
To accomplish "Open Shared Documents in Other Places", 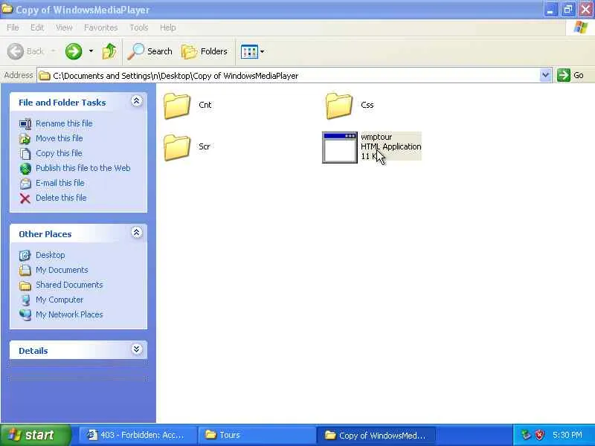I will tap(69, 285).
